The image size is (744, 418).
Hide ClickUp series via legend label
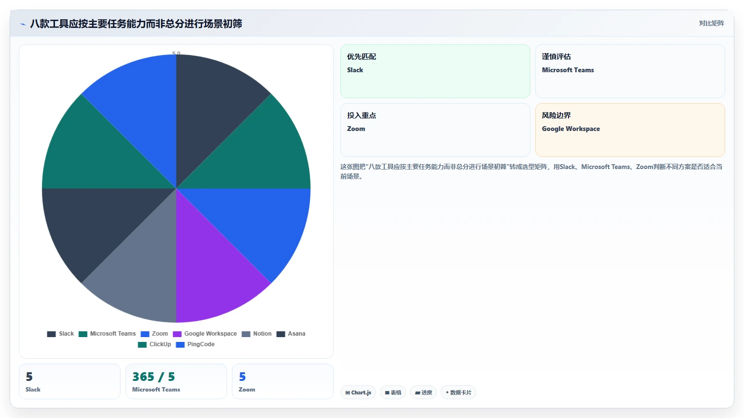(x=160, y=344)
